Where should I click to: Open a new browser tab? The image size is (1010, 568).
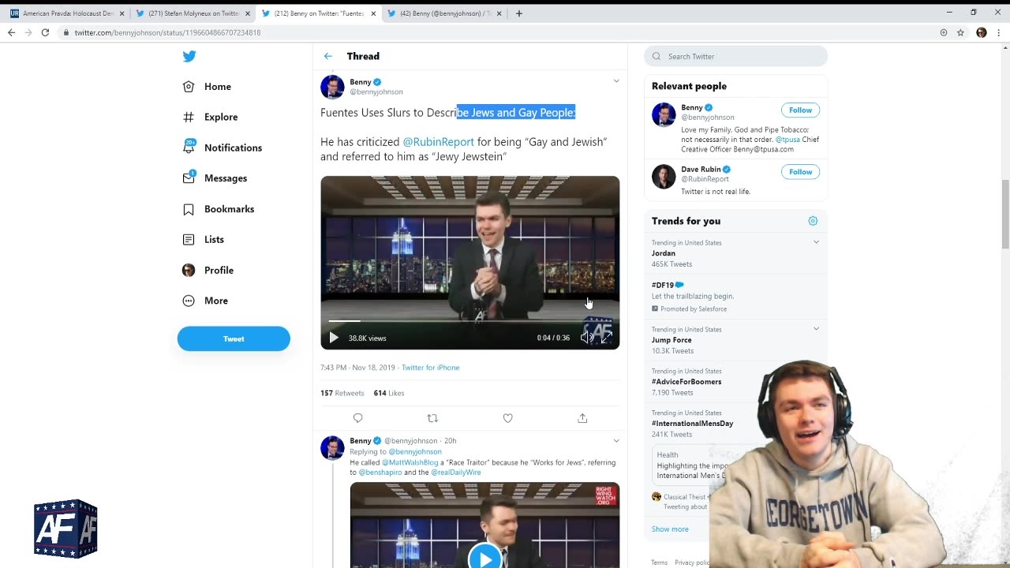click(x=519, y=13)
